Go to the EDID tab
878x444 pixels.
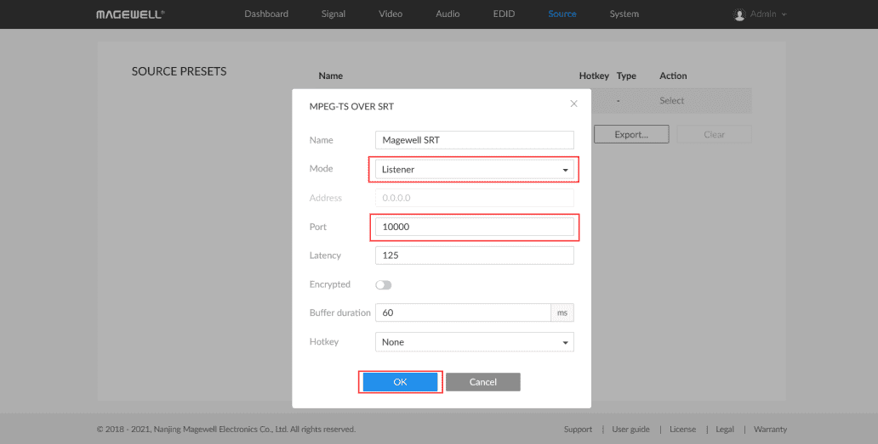tap(504, 14)
